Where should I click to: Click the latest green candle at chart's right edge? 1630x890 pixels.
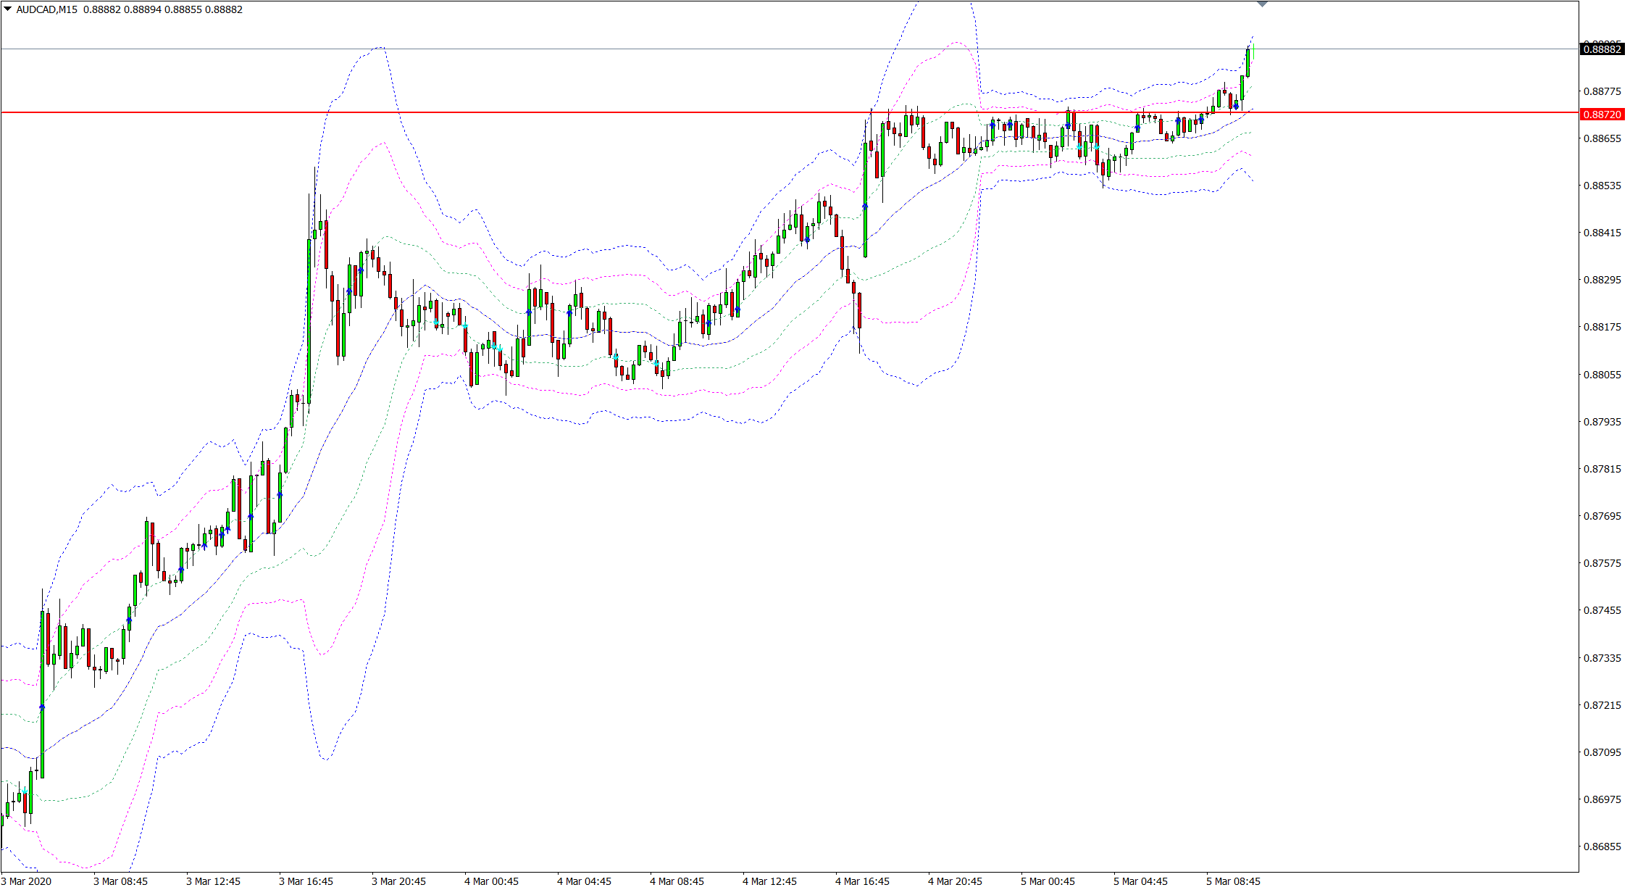click(1247, 62)
